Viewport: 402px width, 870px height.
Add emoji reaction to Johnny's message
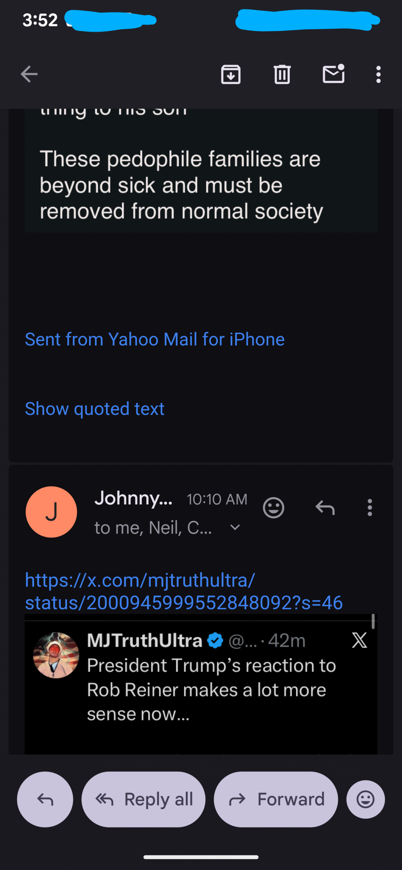[x=273, y=508]
